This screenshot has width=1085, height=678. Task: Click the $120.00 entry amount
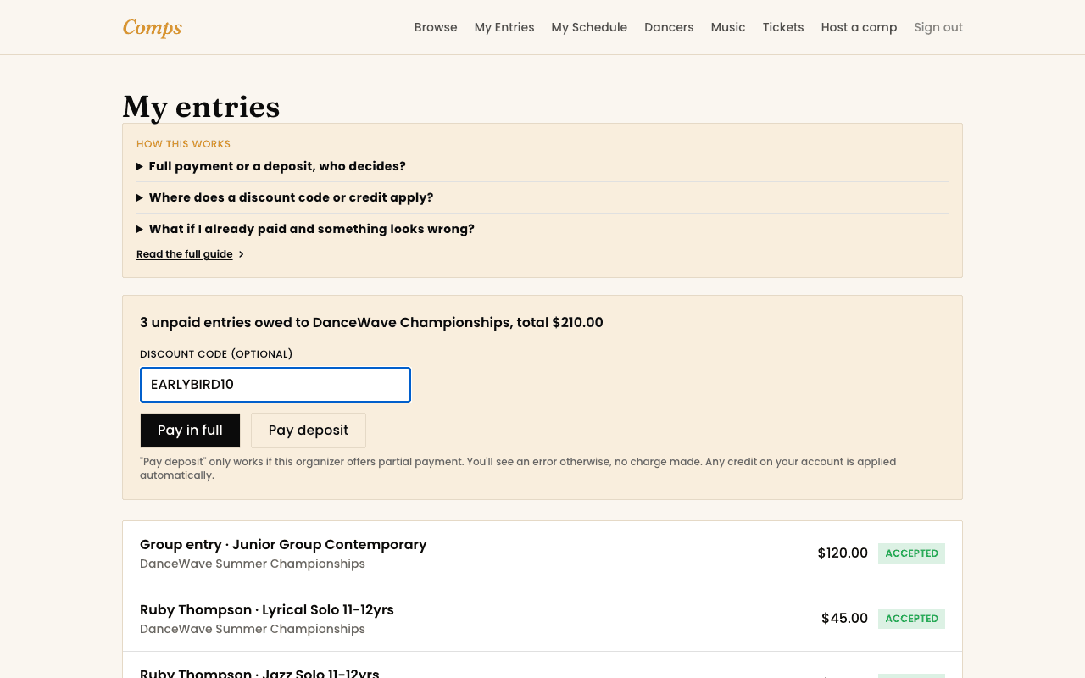point(843,553)
